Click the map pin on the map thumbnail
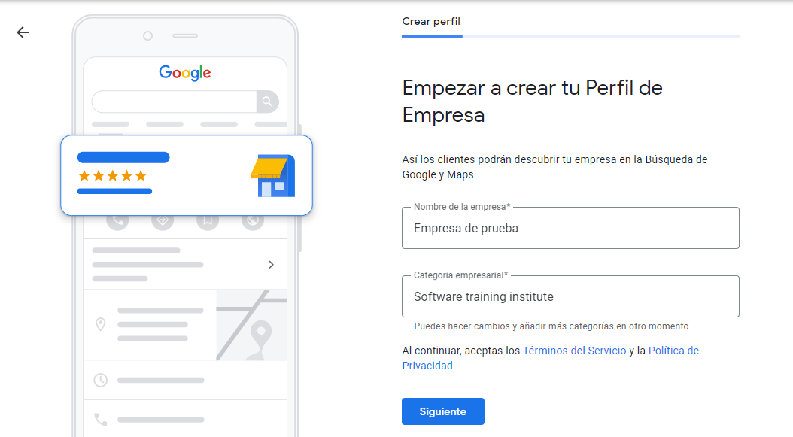 (261, 334)
